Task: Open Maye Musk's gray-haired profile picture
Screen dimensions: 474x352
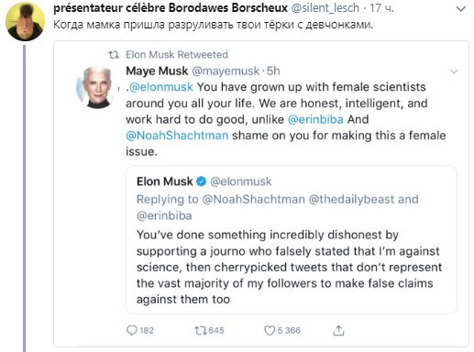Action: click(96, 87)
